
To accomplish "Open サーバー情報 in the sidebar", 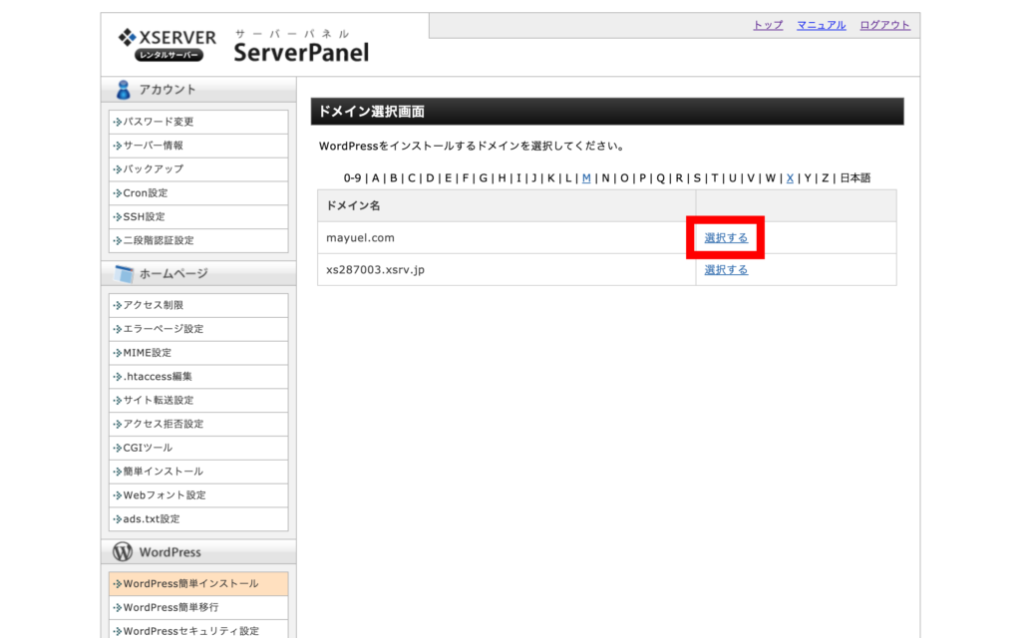I will (198, 146).
